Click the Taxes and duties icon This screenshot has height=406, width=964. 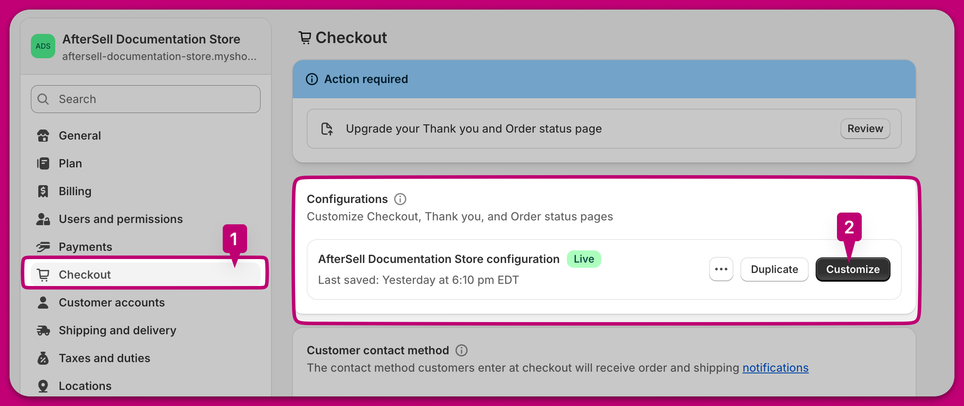click(x=43, y=358)
